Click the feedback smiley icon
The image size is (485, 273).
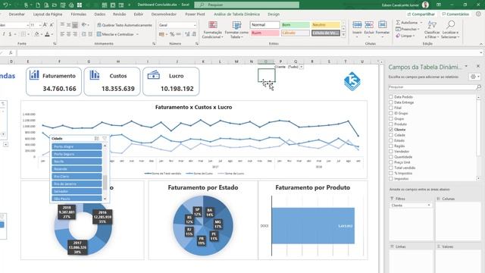(478, 14)
